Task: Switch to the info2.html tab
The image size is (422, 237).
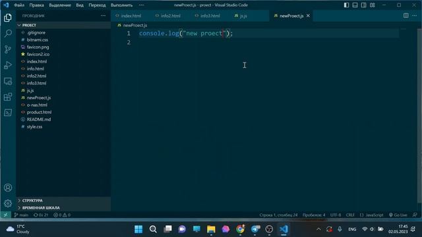Action: pyautogui.click(x=170, y=16)
